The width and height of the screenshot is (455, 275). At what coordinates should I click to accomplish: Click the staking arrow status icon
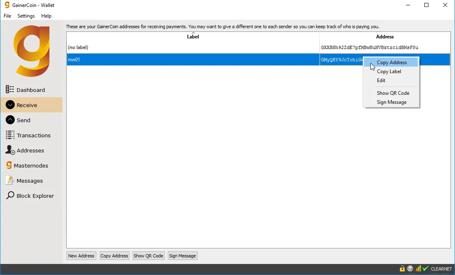pyautogui.click(x=410, y=268)
